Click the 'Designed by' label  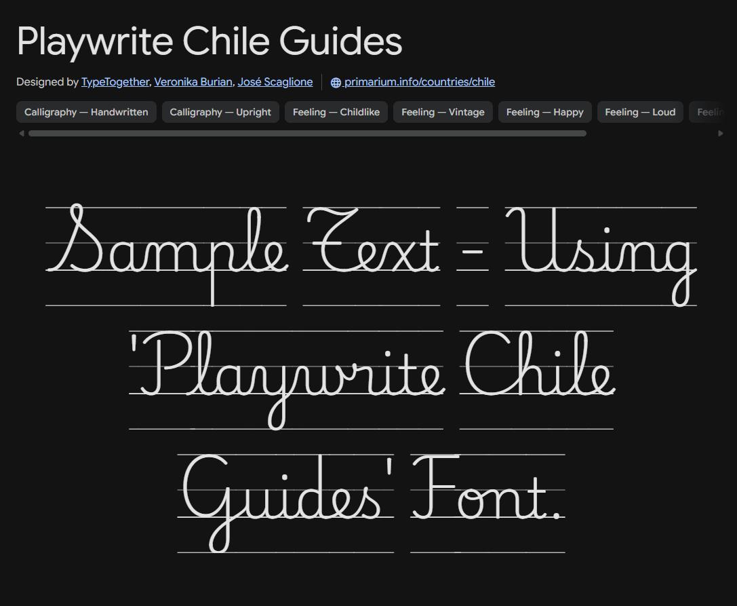click(x=47, y=82)
